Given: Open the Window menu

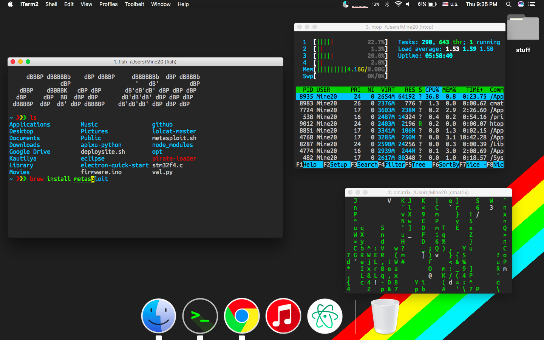Looking at the screenshot, I should (x=161, y=4).
